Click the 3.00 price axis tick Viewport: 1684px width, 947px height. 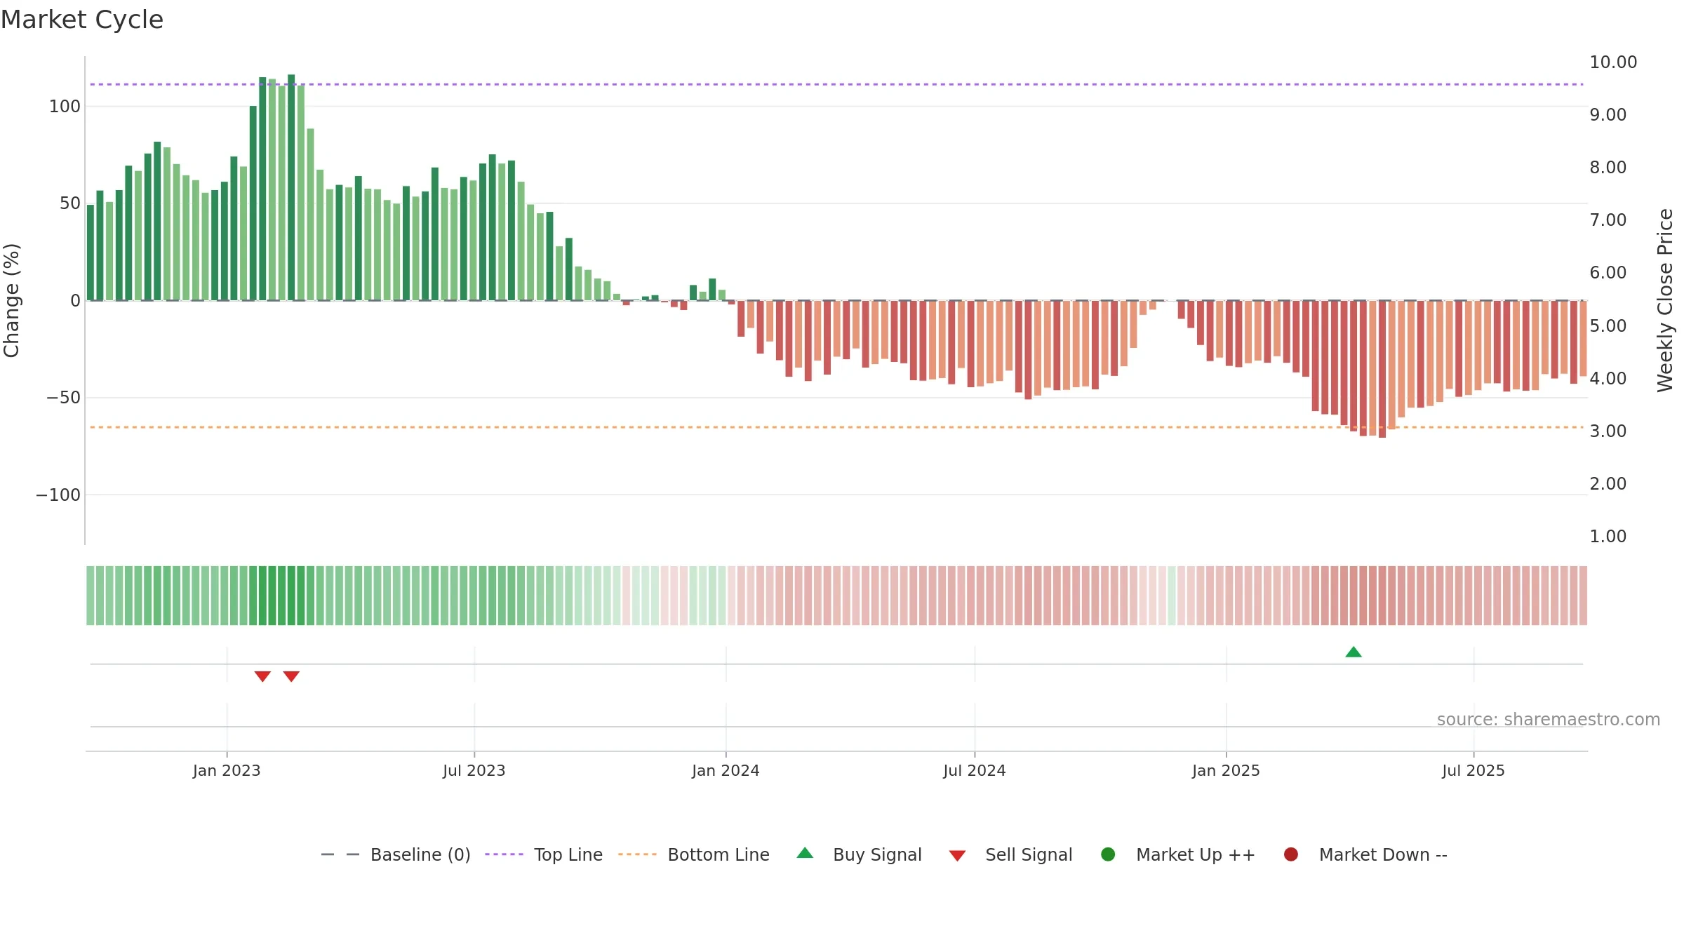[1608, 431]
